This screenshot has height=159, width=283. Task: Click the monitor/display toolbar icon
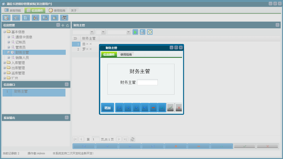(45, 17)
